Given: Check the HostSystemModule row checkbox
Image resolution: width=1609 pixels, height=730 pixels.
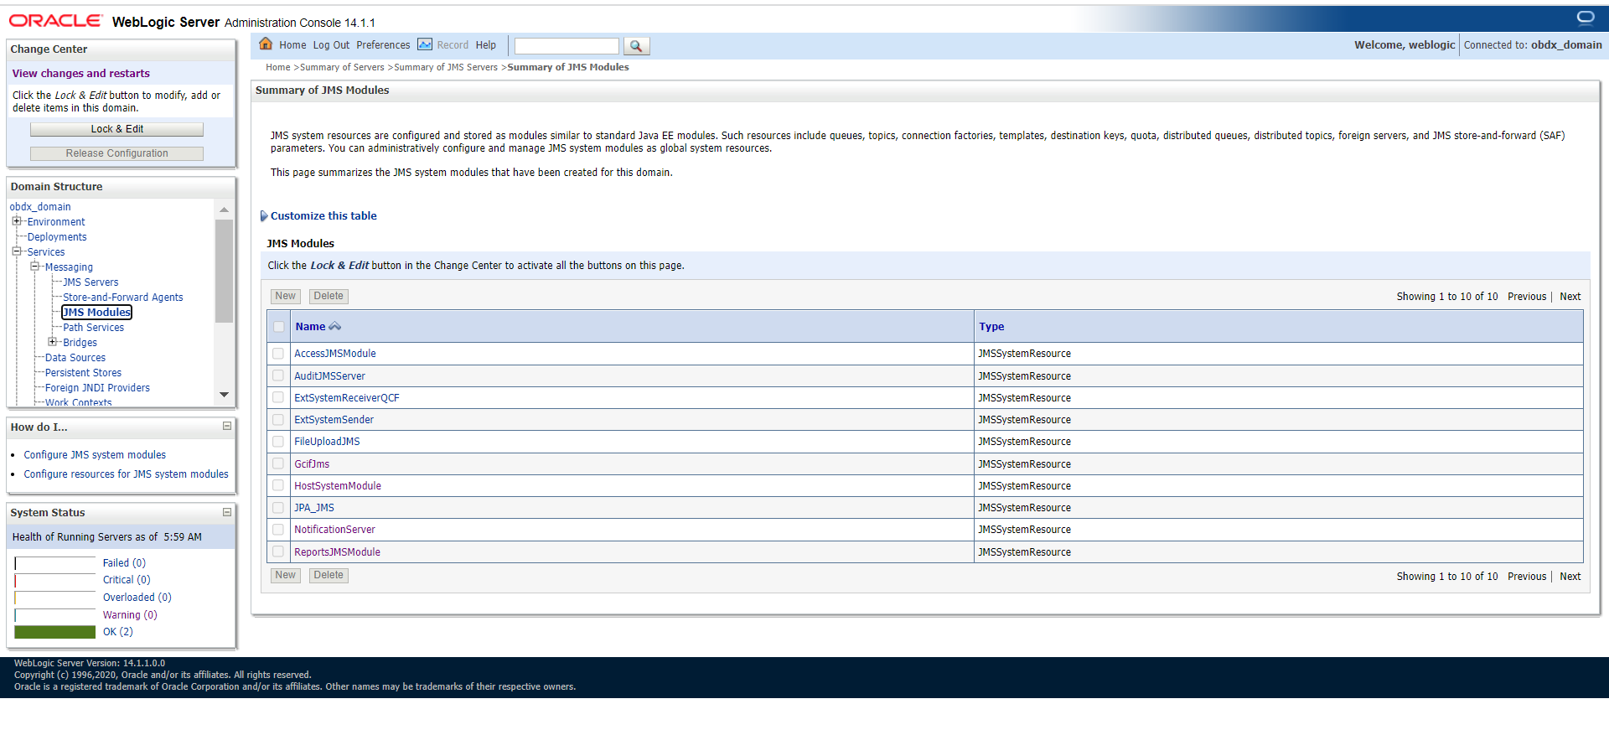Looking at the screenshot, I should pyautogui.click(x=278, y=485).
